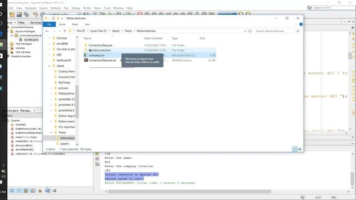
Task: Select Coding Interview folder in tree
Action: tap(67, 72)
